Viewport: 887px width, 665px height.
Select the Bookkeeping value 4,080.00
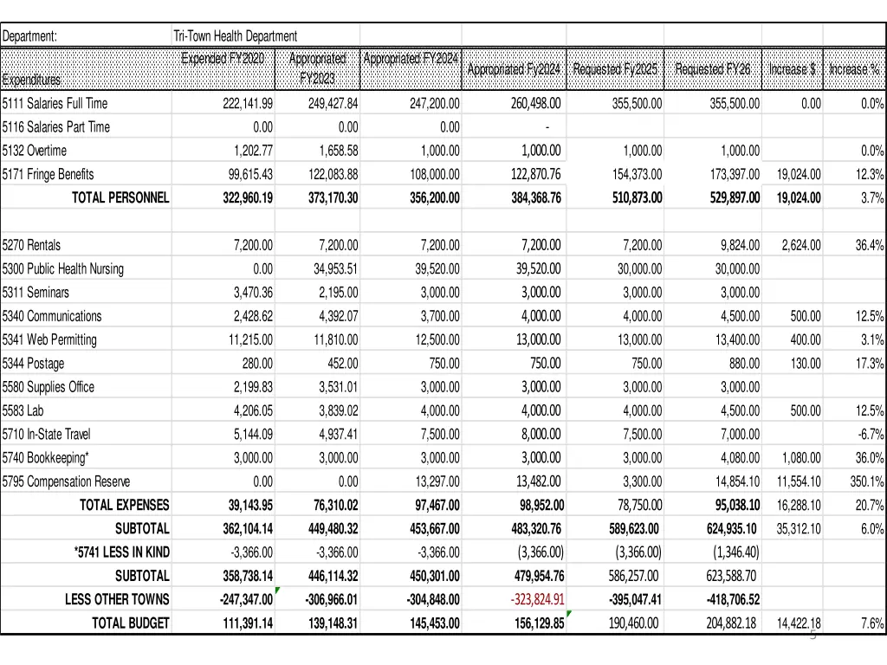740,458
